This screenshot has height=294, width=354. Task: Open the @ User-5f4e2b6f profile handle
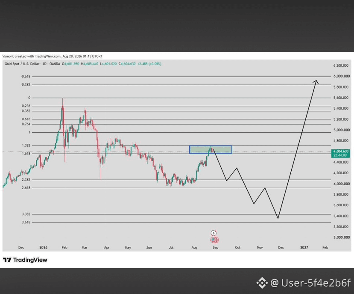[310, 283]
